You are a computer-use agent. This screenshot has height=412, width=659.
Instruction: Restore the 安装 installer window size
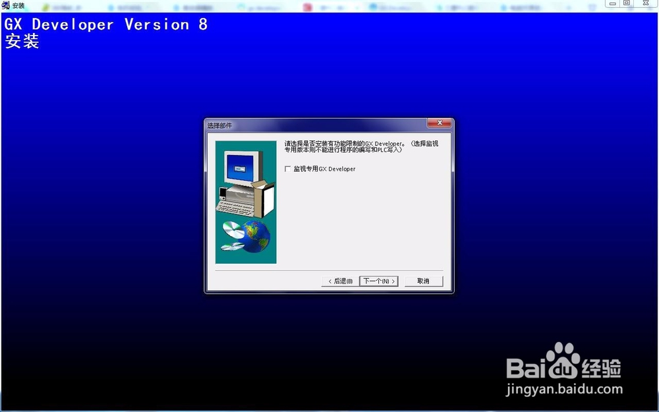tap(626, 3)
